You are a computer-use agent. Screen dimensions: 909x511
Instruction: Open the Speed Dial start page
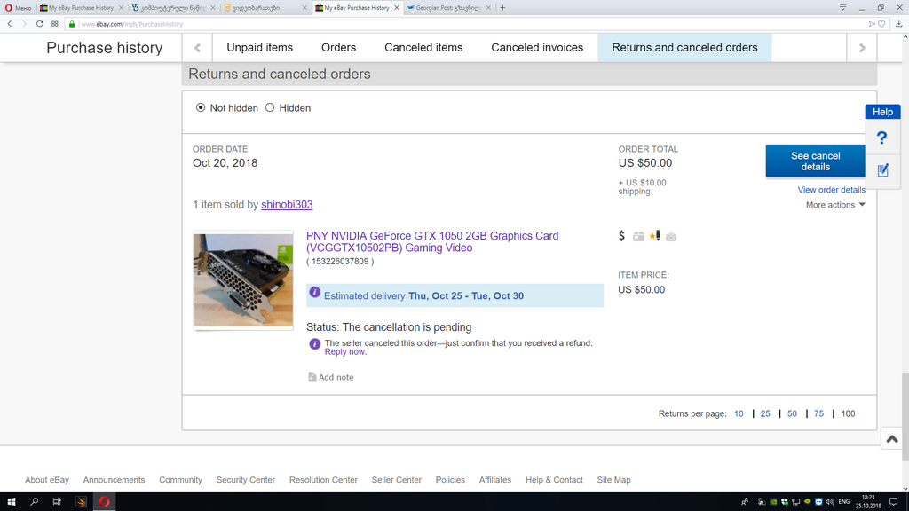[54, 24]
